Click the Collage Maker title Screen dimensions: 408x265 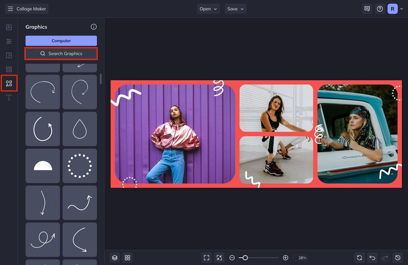tap(31, 9)
